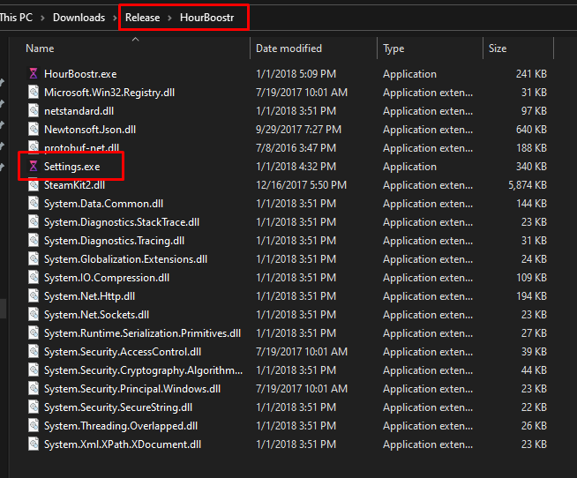Navigate to Downloads in the address bar
577x478 pixels.
79,18
